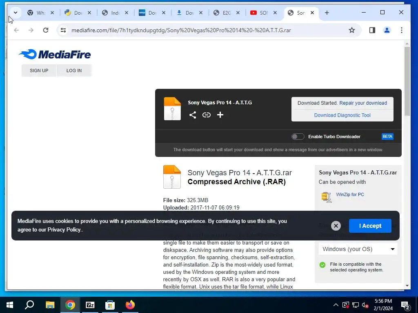Click the Repair your download link
The image size is (418, 313).
363,103
